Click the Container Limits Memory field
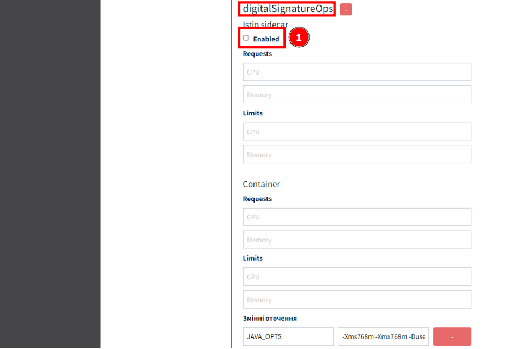The height and width of the screenshot is (349, 515). point(357,299)
